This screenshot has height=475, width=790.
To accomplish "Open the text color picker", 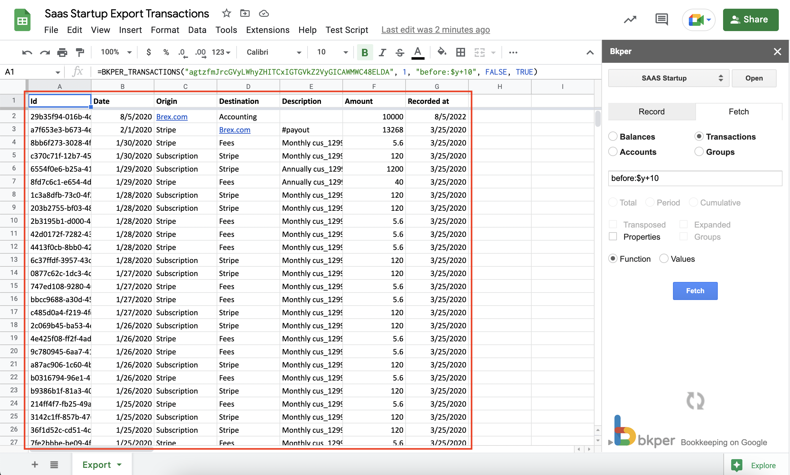I will tap(417, 52).
